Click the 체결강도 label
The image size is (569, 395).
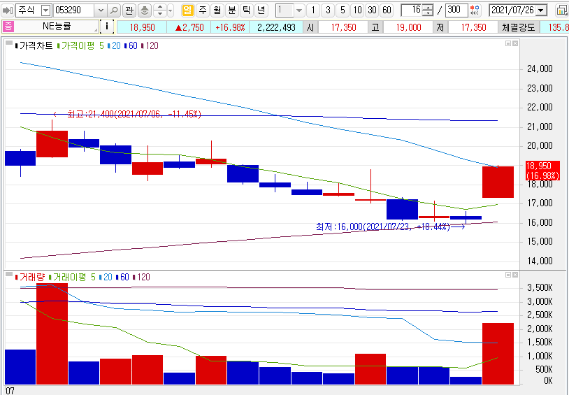click(x=519, y=27)
